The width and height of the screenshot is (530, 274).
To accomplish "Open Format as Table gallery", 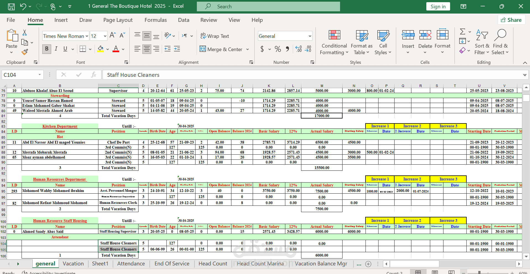I will click(362, 42).
